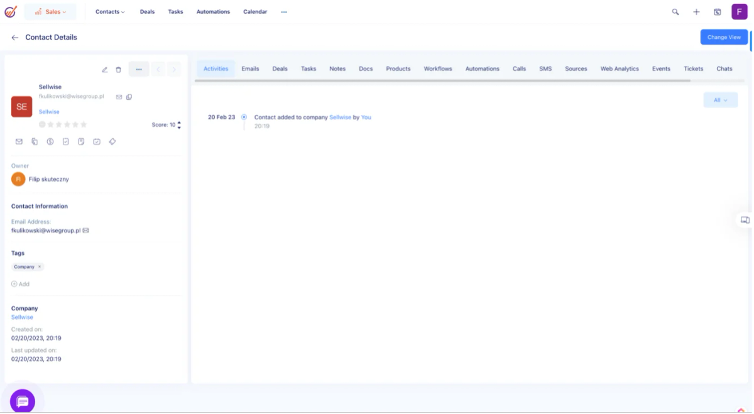Viewport: 754px width, 414px height.
Task: Open the Chats tab
Action: pyautogui.click(x=724, y=68)
